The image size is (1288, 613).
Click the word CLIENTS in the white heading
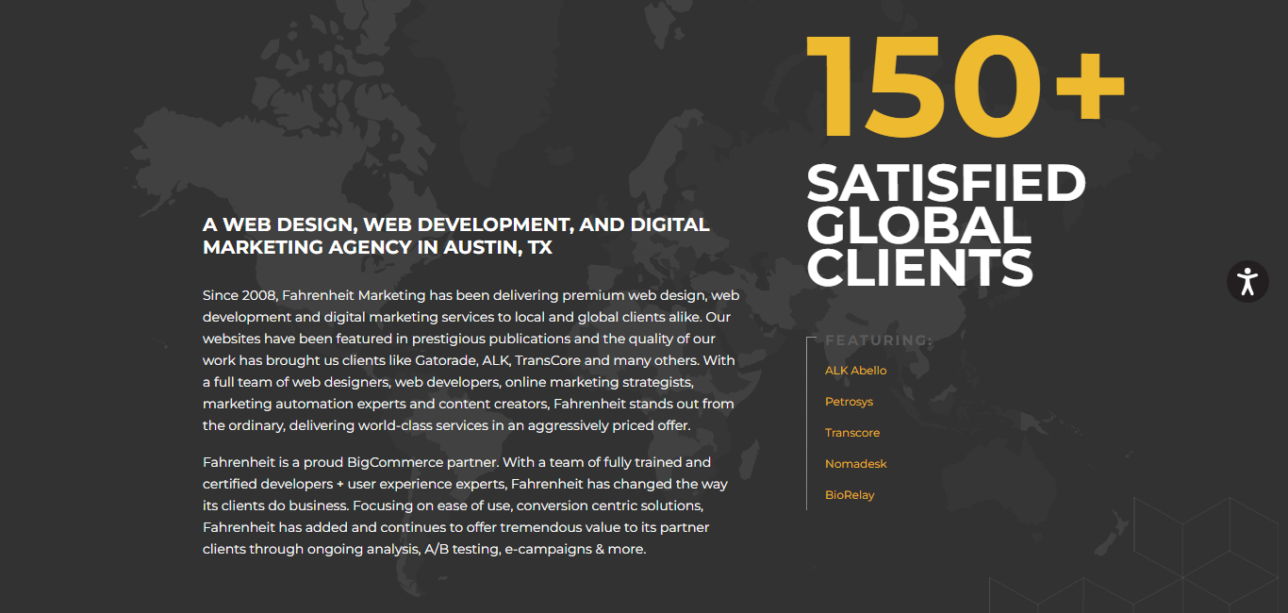click(x=919, y=268)
